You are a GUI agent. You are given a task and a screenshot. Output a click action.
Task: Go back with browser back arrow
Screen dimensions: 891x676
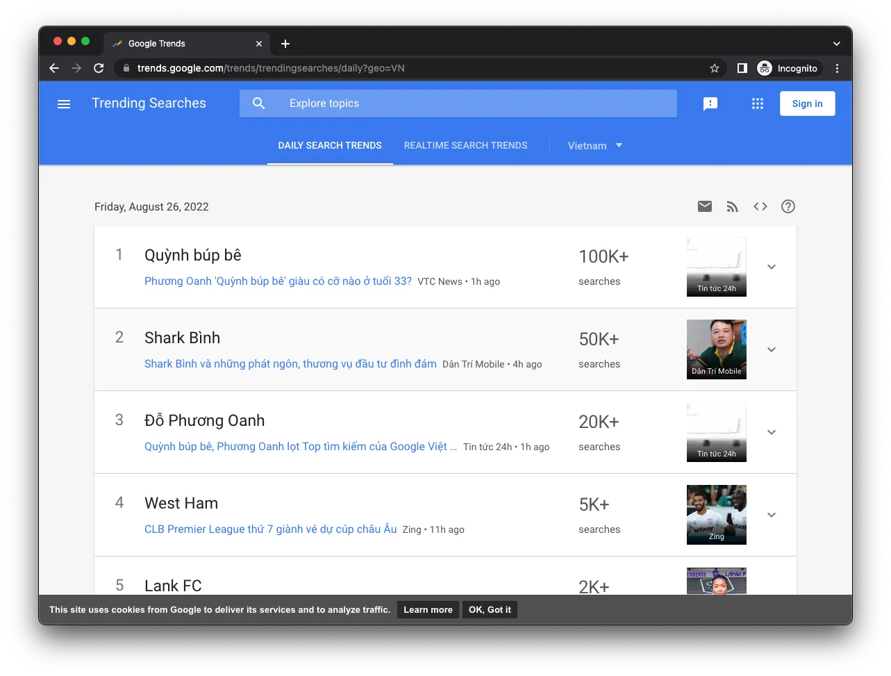pos(54,68)
